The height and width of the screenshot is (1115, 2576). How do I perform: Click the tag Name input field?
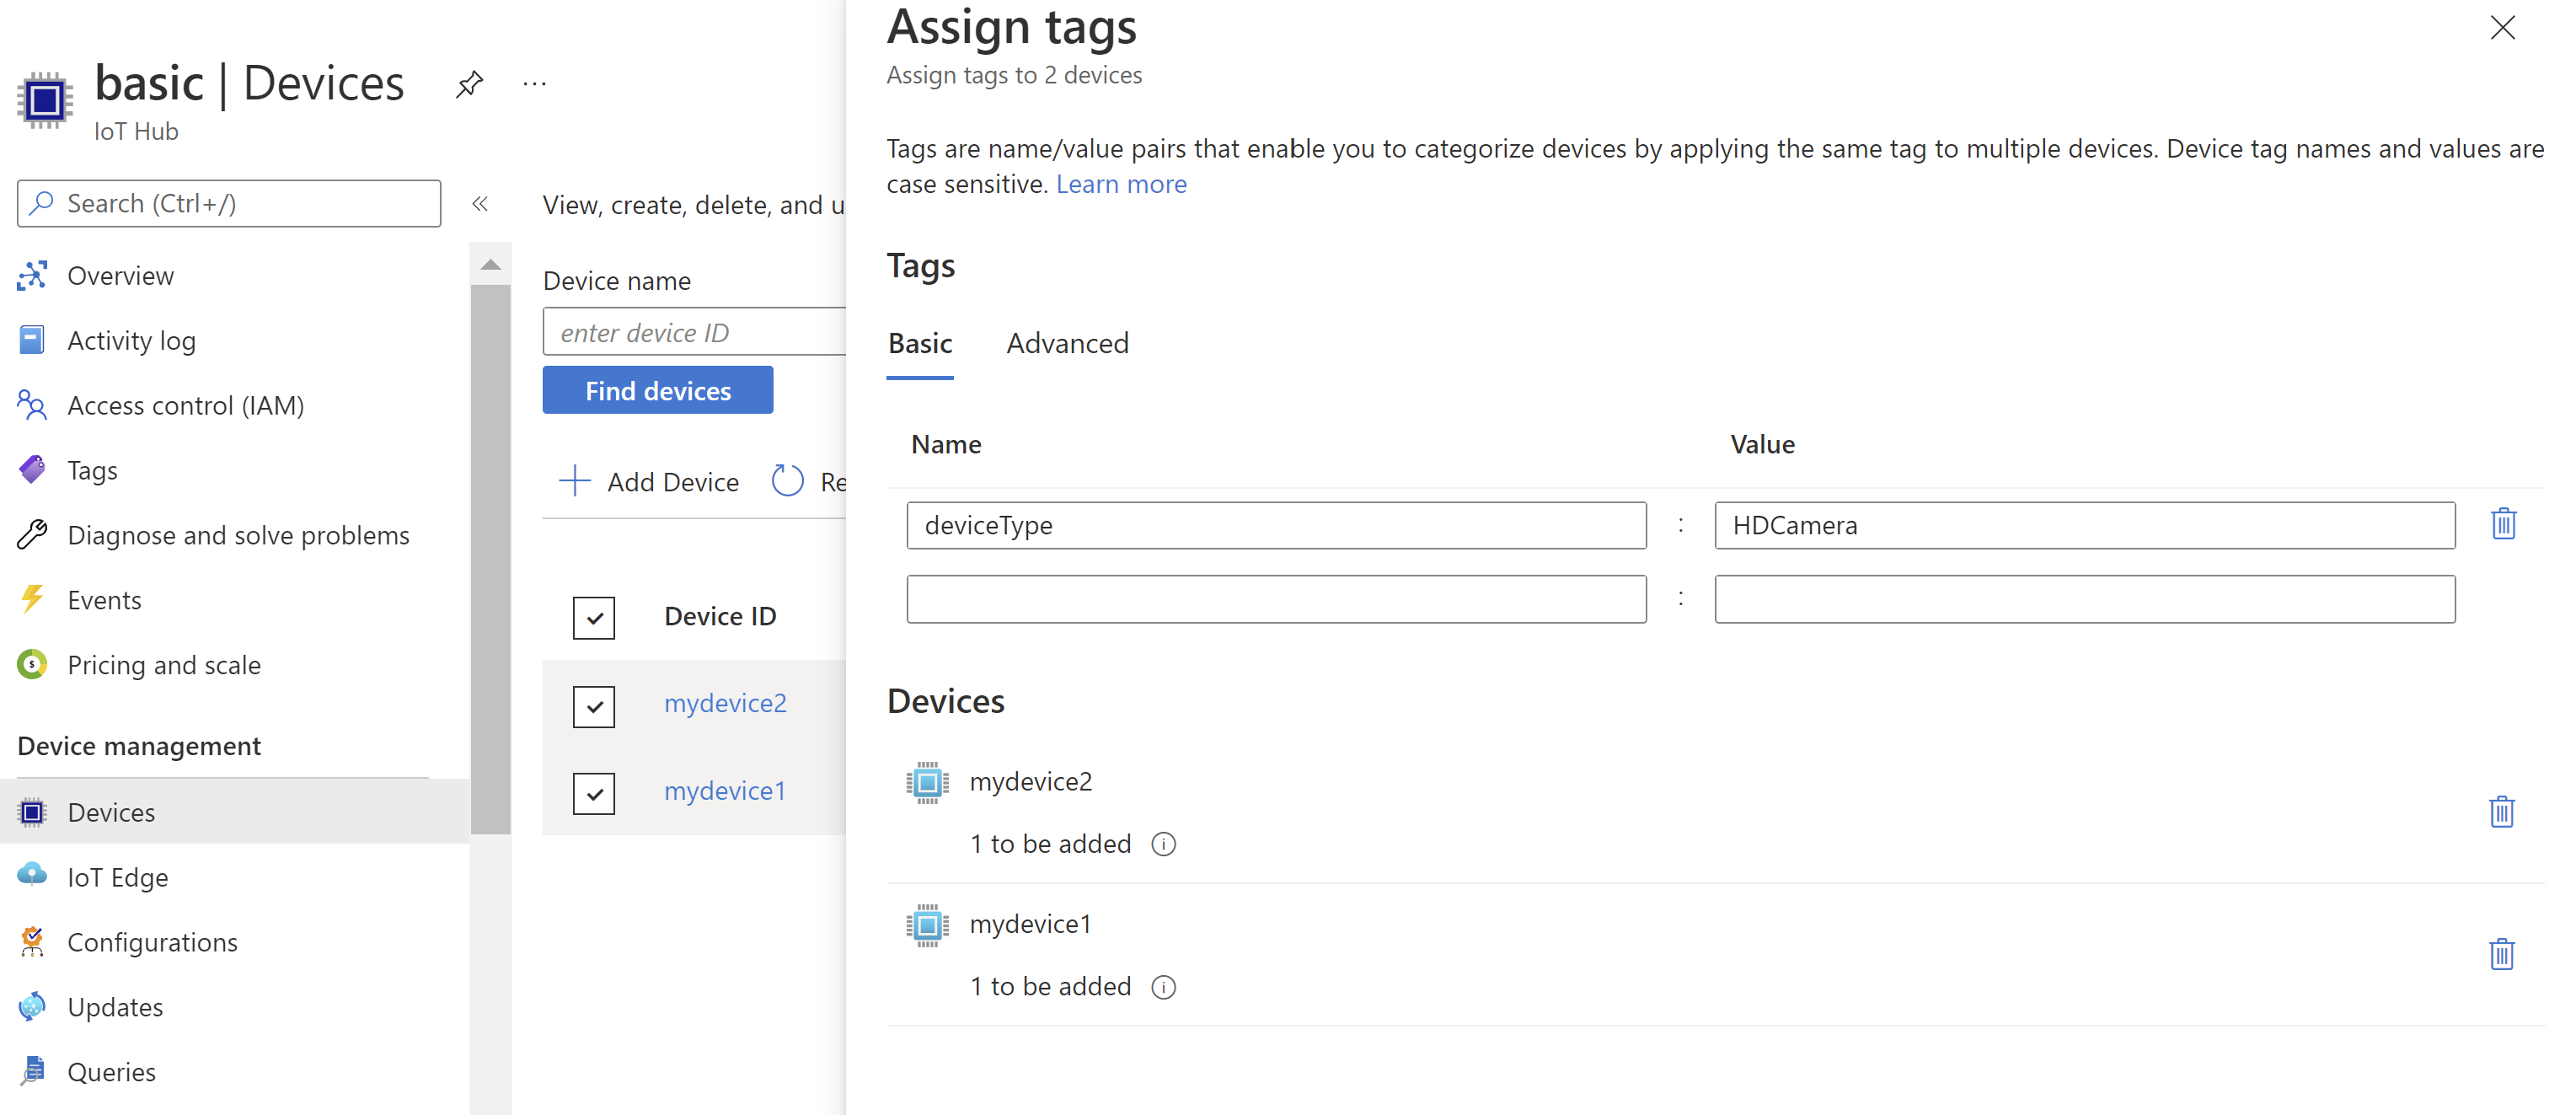(x=1277, y=524)
